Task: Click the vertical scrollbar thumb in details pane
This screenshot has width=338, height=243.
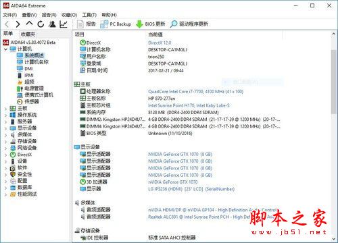Action: click(333, 82)
